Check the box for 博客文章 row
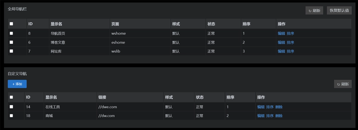 pos(11,42)
